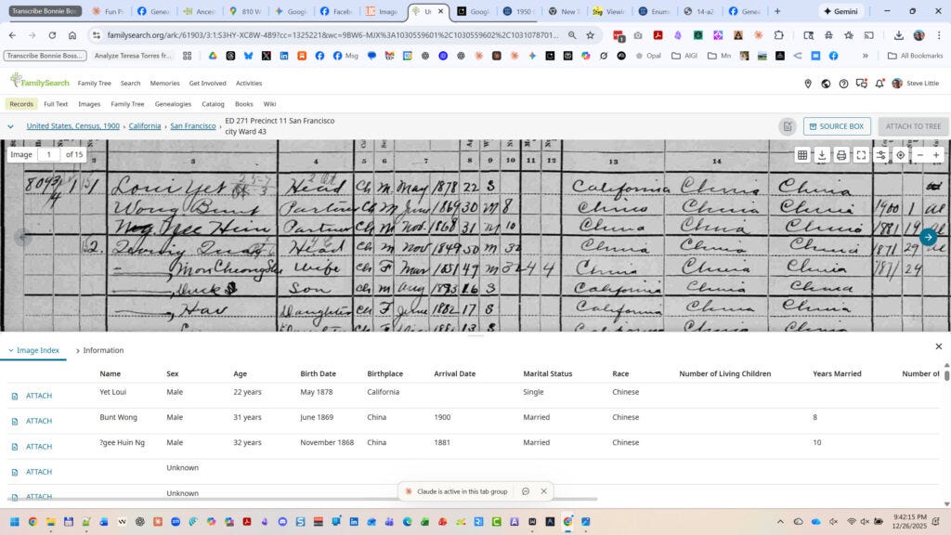This screenshot has height=535, width=951.
Task: Open FamilySearch help question mark
Action: (843, 84)
